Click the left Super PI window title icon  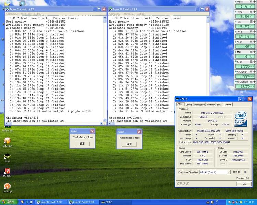(x=7, y=9)
